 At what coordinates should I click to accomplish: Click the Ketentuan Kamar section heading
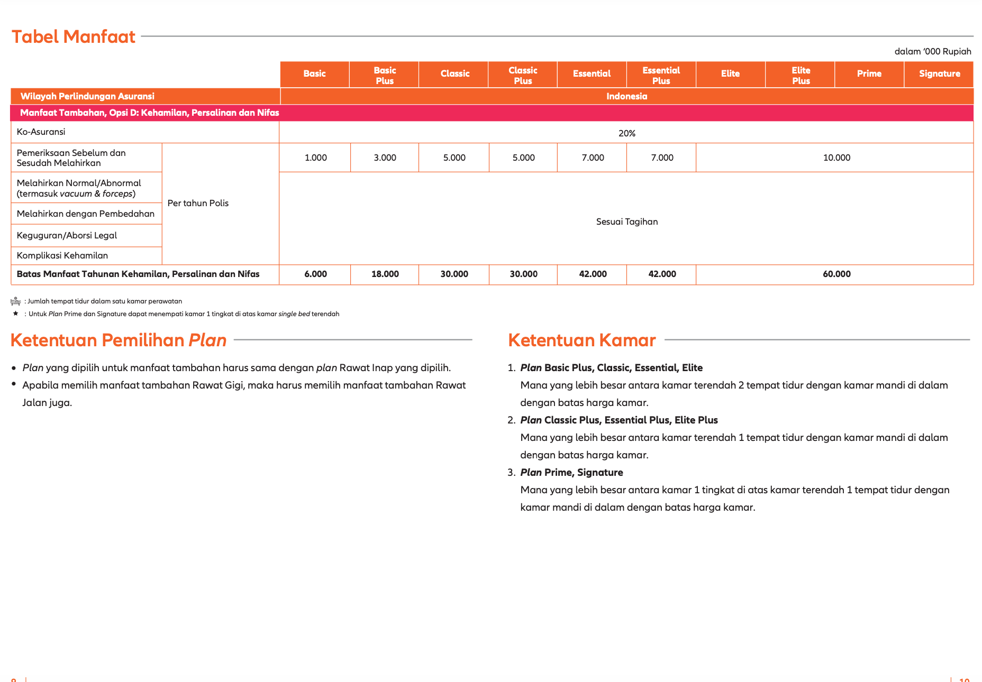(x=581, y=340)
